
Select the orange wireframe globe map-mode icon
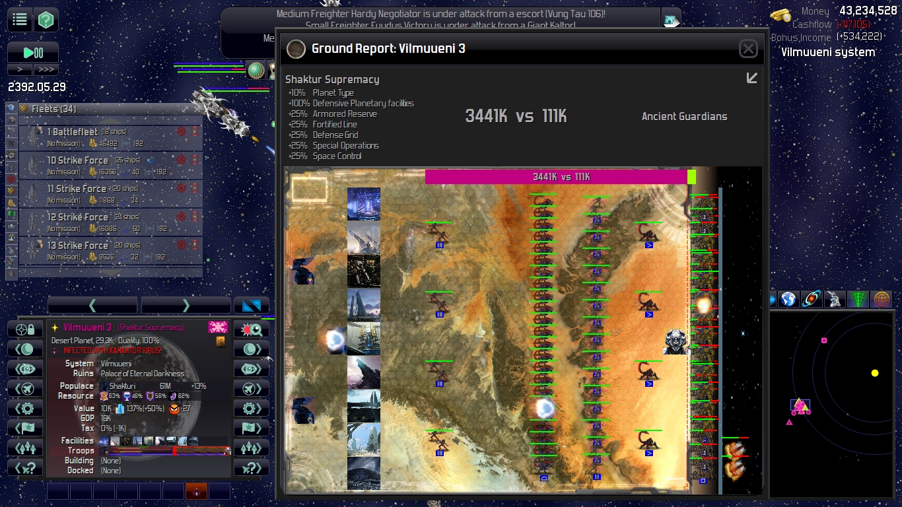click(x=881, y=299)
